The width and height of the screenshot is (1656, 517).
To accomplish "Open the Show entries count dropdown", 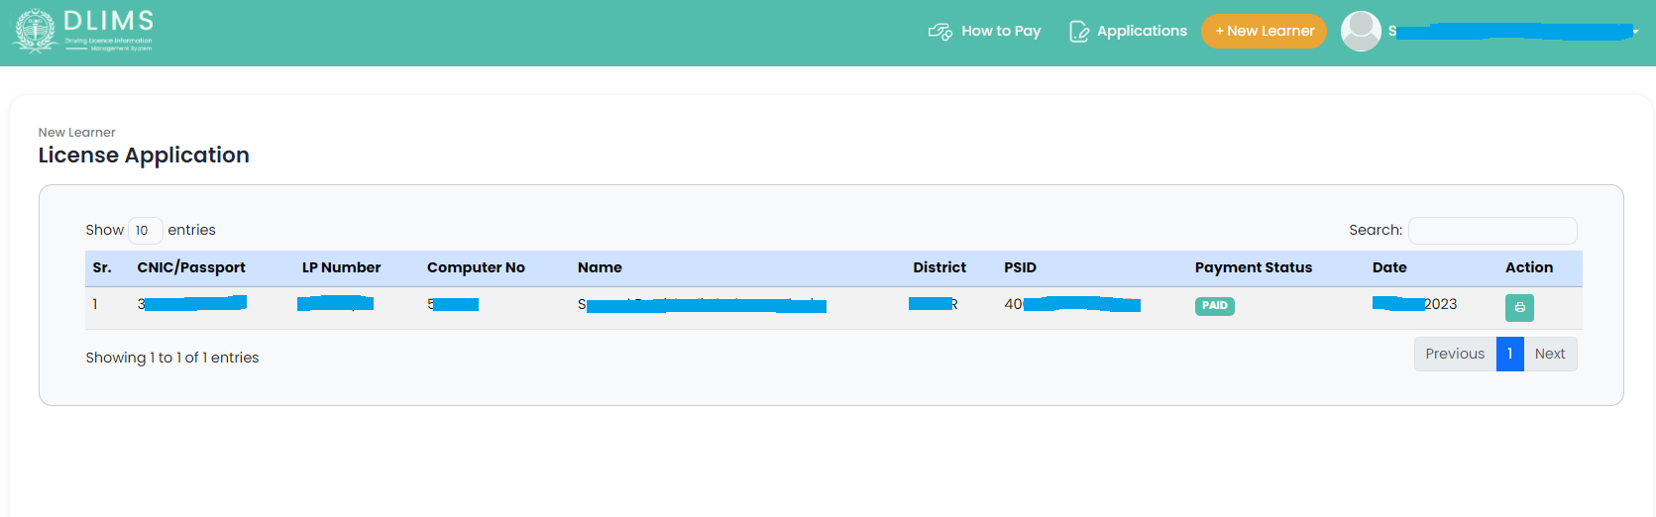I will coord(145,231).
